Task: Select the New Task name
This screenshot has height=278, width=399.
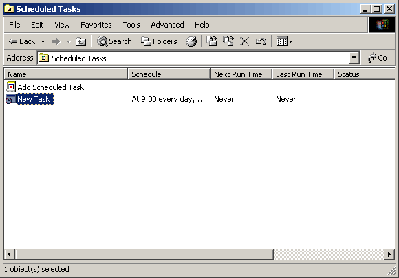Action: (35, 99)
